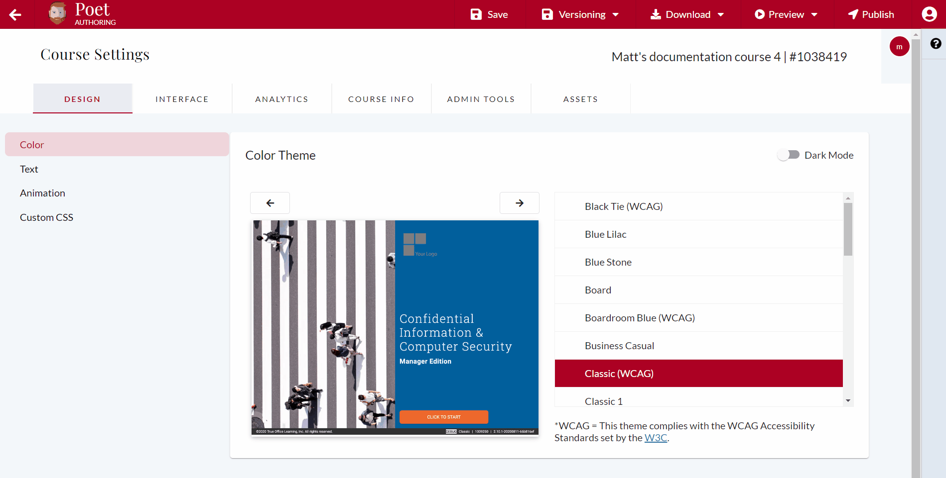
Task: Open the user account avatar icon
Action: pyautogui.click(x=929, y=14)
